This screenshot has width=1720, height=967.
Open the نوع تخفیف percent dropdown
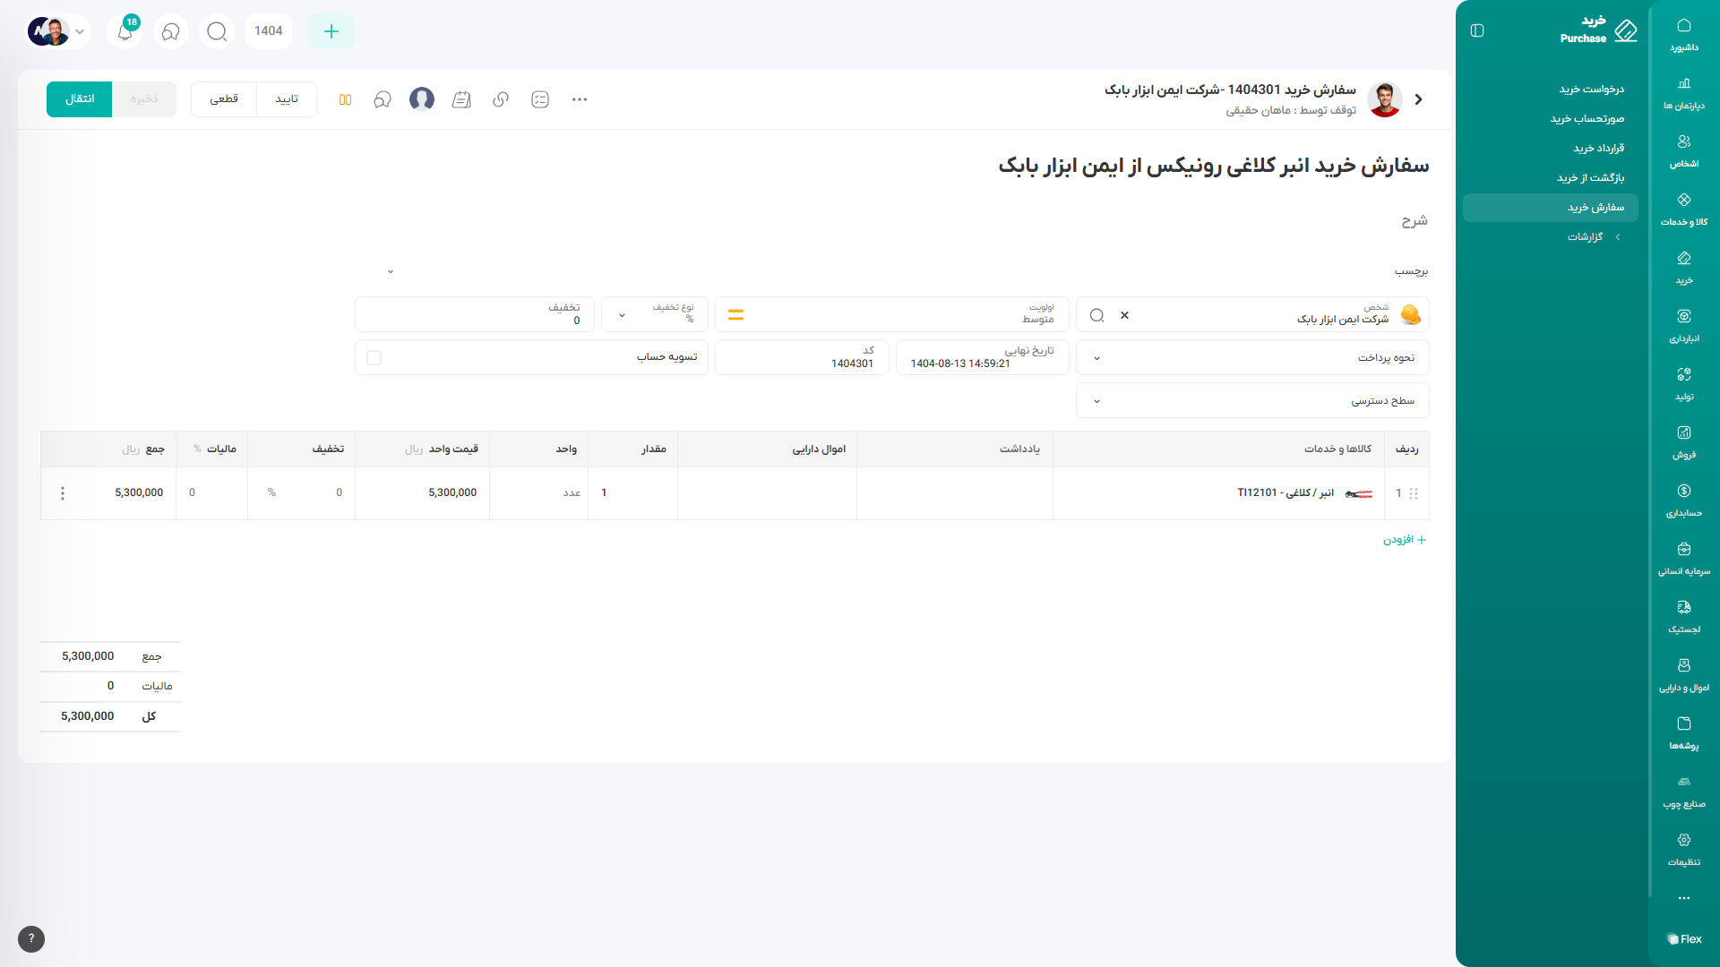tap(654, 314)
